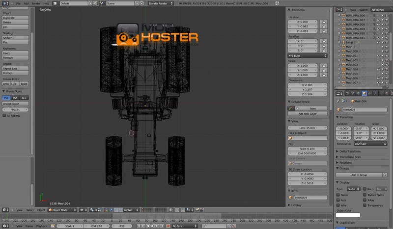Lock the Rotation Z value
Screen dimensions: 393x229
pyautogui.click(x=324, y=51)
